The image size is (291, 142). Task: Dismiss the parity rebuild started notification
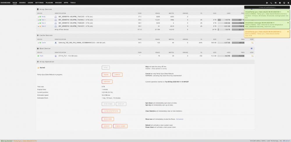point(288,32)
